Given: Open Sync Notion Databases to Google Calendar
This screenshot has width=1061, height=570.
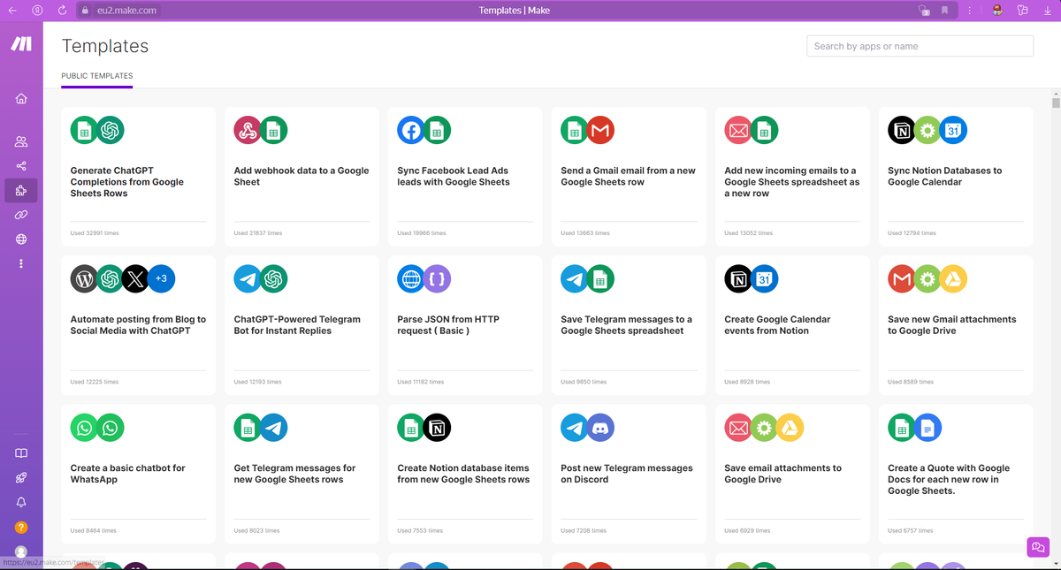Looking at the screenshot, I should coord(956,177).
